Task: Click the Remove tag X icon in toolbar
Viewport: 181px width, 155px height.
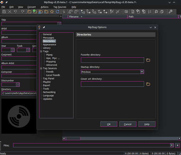Action: (x=10, y=12)
